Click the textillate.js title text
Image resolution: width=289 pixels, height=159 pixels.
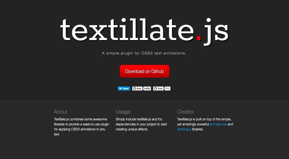(x=144, y=32)
